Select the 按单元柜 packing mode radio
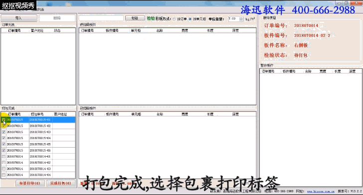Screen dimensions: 363x195 point(190,19)
